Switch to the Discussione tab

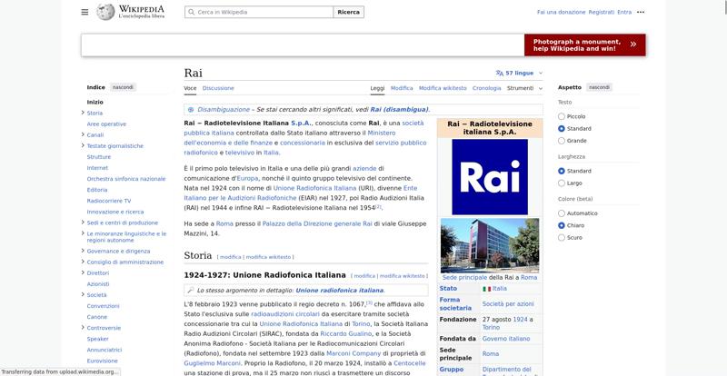tap(218, 88)
